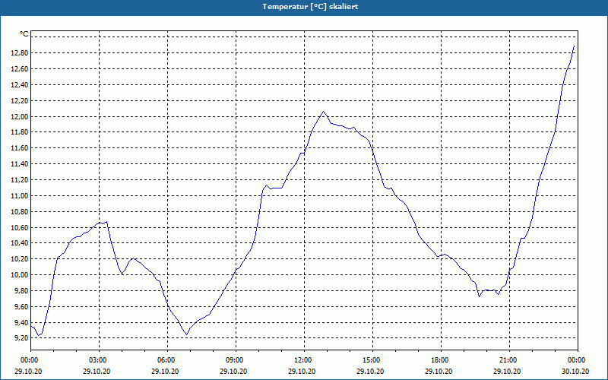This screenshot has width=608, height=380.
Task: Select the 30.10.20 date label
Action: pos(575,371)
